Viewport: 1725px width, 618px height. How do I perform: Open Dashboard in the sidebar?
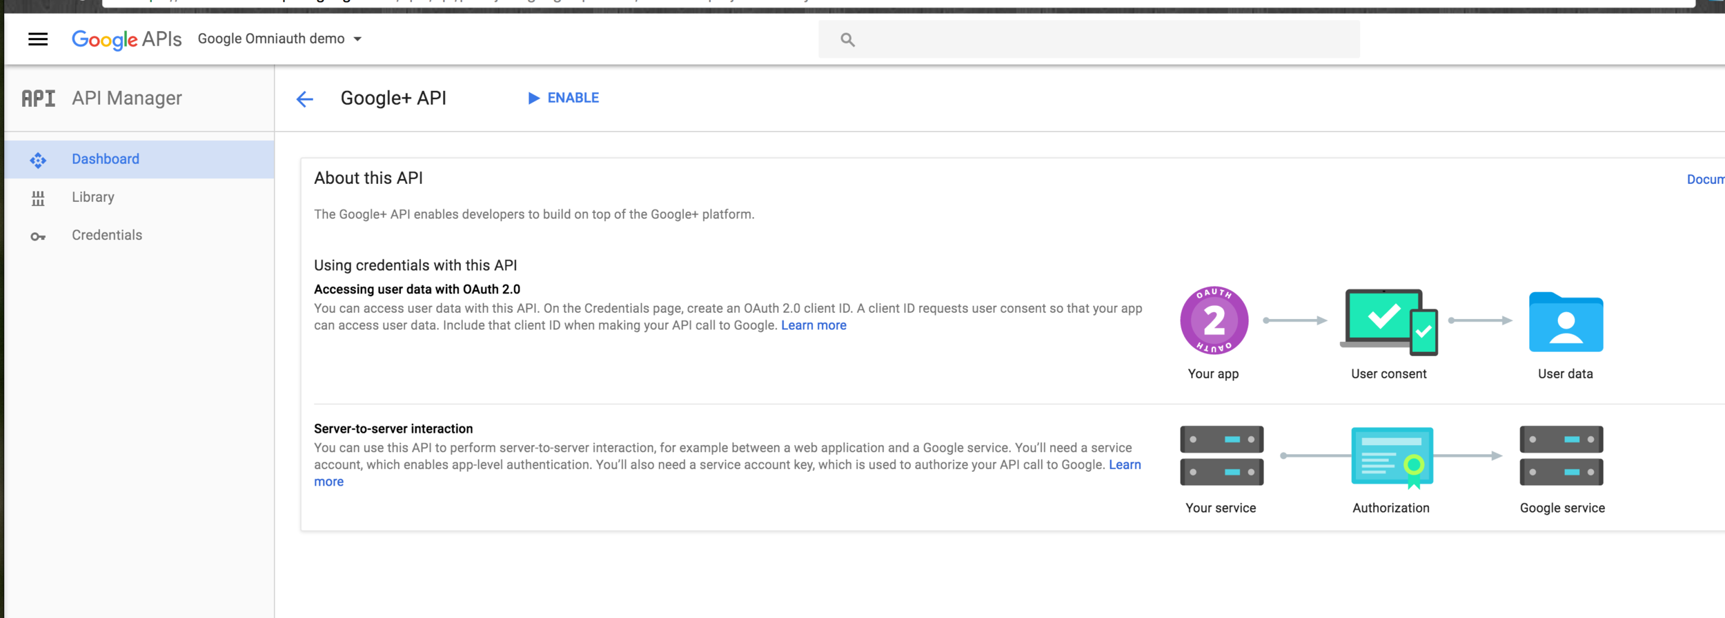pos(139,159)
